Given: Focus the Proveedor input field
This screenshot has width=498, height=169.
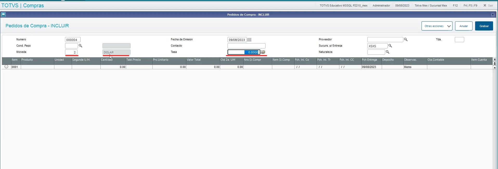Looking at the screenshot, I should (x=385, y=40).
